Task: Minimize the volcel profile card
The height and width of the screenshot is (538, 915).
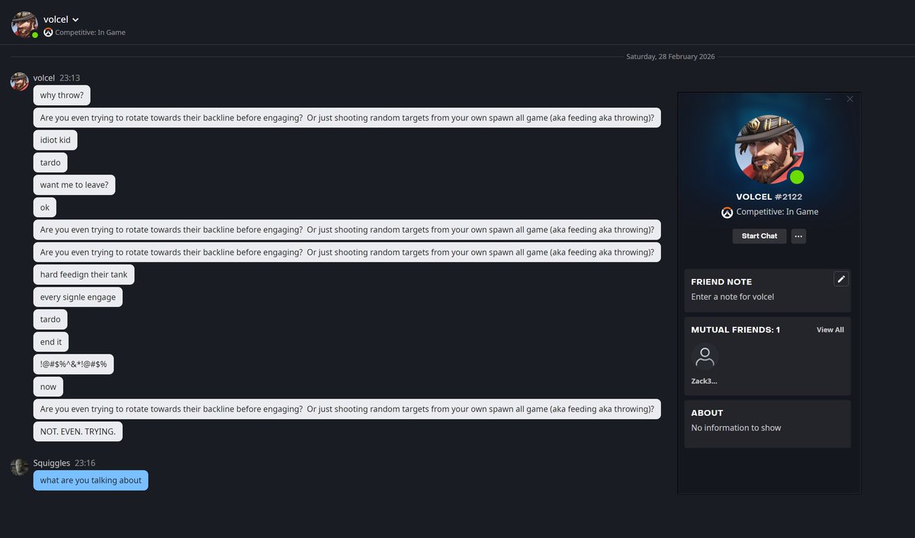Action: tap(829, 99)
